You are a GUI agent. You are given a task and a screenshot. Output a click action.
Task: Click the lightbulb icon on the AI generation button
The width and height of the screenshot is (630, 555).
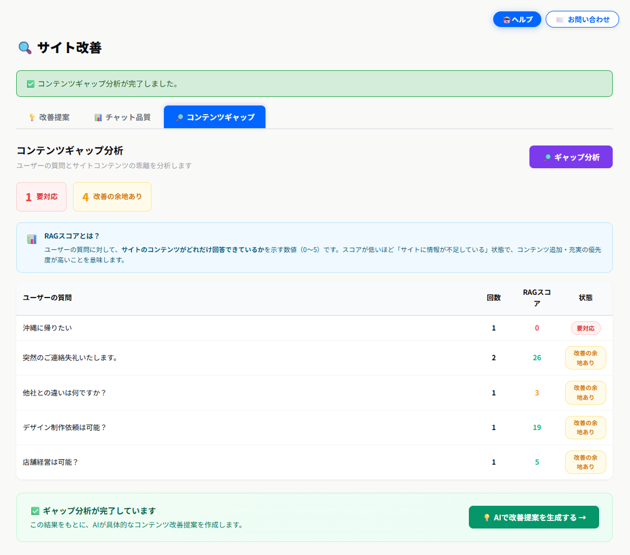[486, 517]
